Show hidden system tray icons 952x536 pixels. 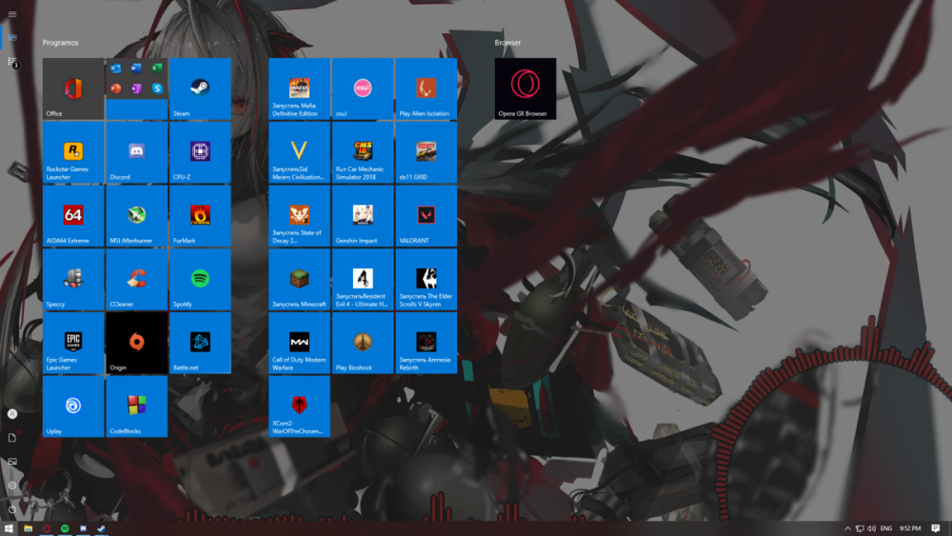[847, 528]
